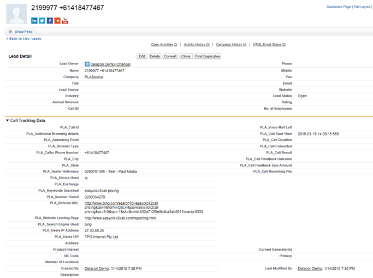Click the Convert button

tap(170, 56)
